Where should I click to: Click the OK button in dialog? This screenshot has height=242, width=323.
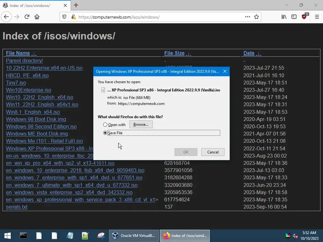pyautogui.click(x=186, y=152)
